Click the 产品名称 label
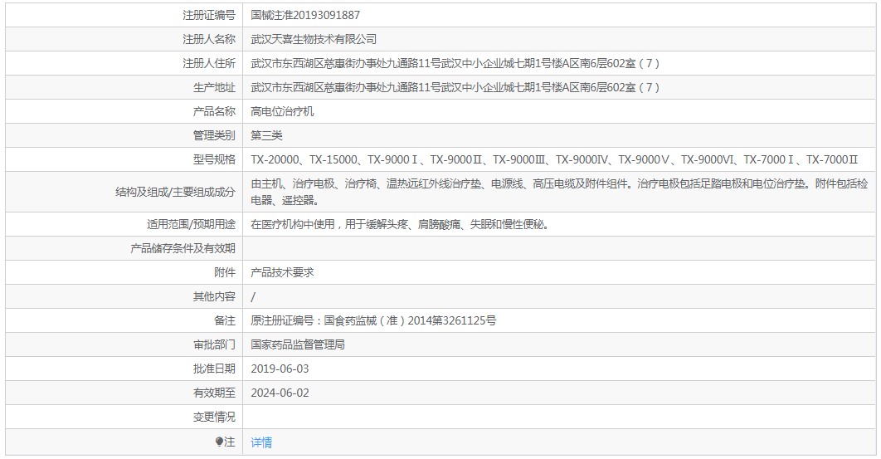This screenshot has height=459, width=881. pos(214,112)
